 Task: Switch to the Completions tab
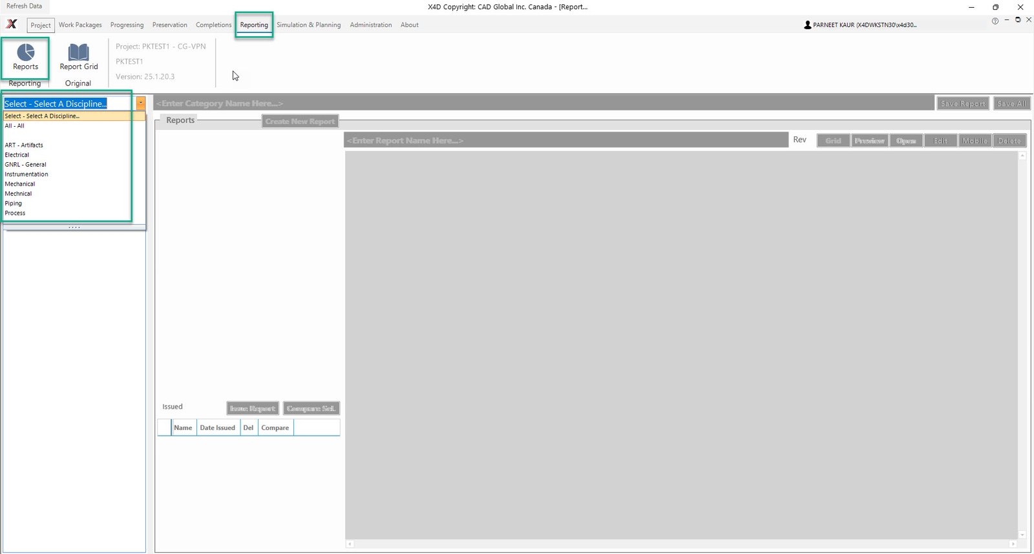[x=213, y=25]
